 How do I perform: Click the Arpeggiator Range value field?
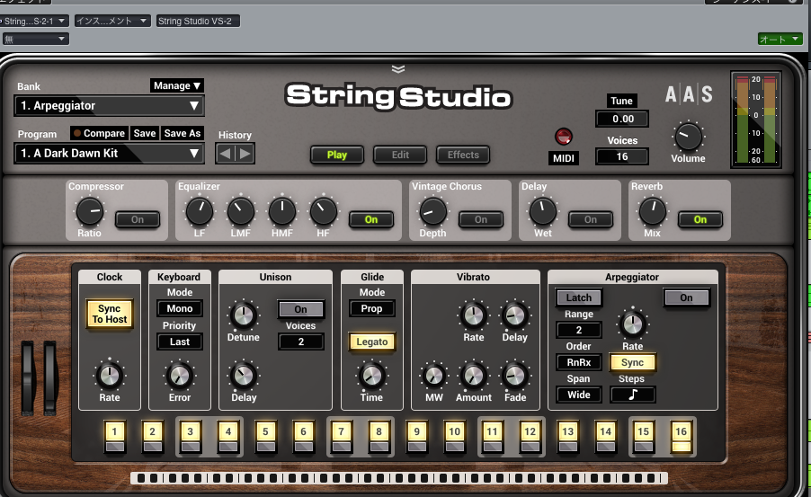579,330
